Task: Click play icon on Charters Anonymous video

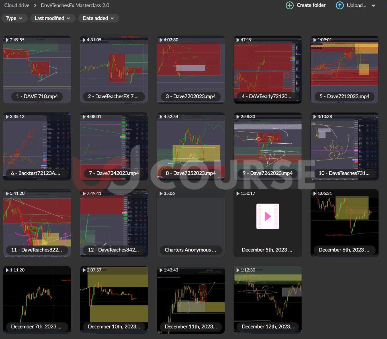Action: pyautogui.click(x=161, y=193)
